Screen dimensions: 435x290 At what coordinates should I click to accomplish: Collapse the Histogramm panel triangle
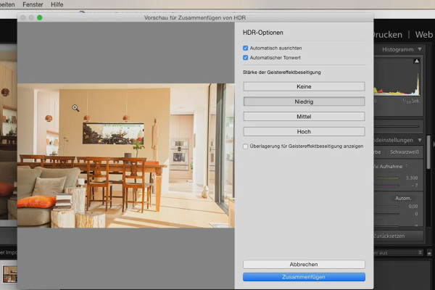coord(420,49)
